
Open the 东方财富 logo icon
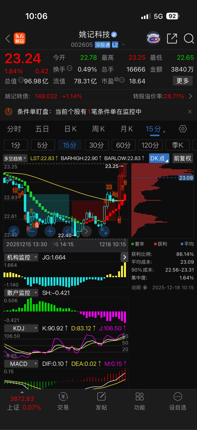(x=19, y=39)
